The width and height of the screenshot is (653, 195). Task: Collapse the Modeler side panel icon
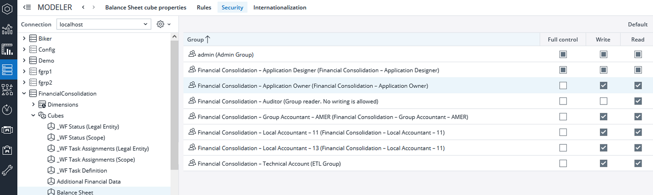27,7
